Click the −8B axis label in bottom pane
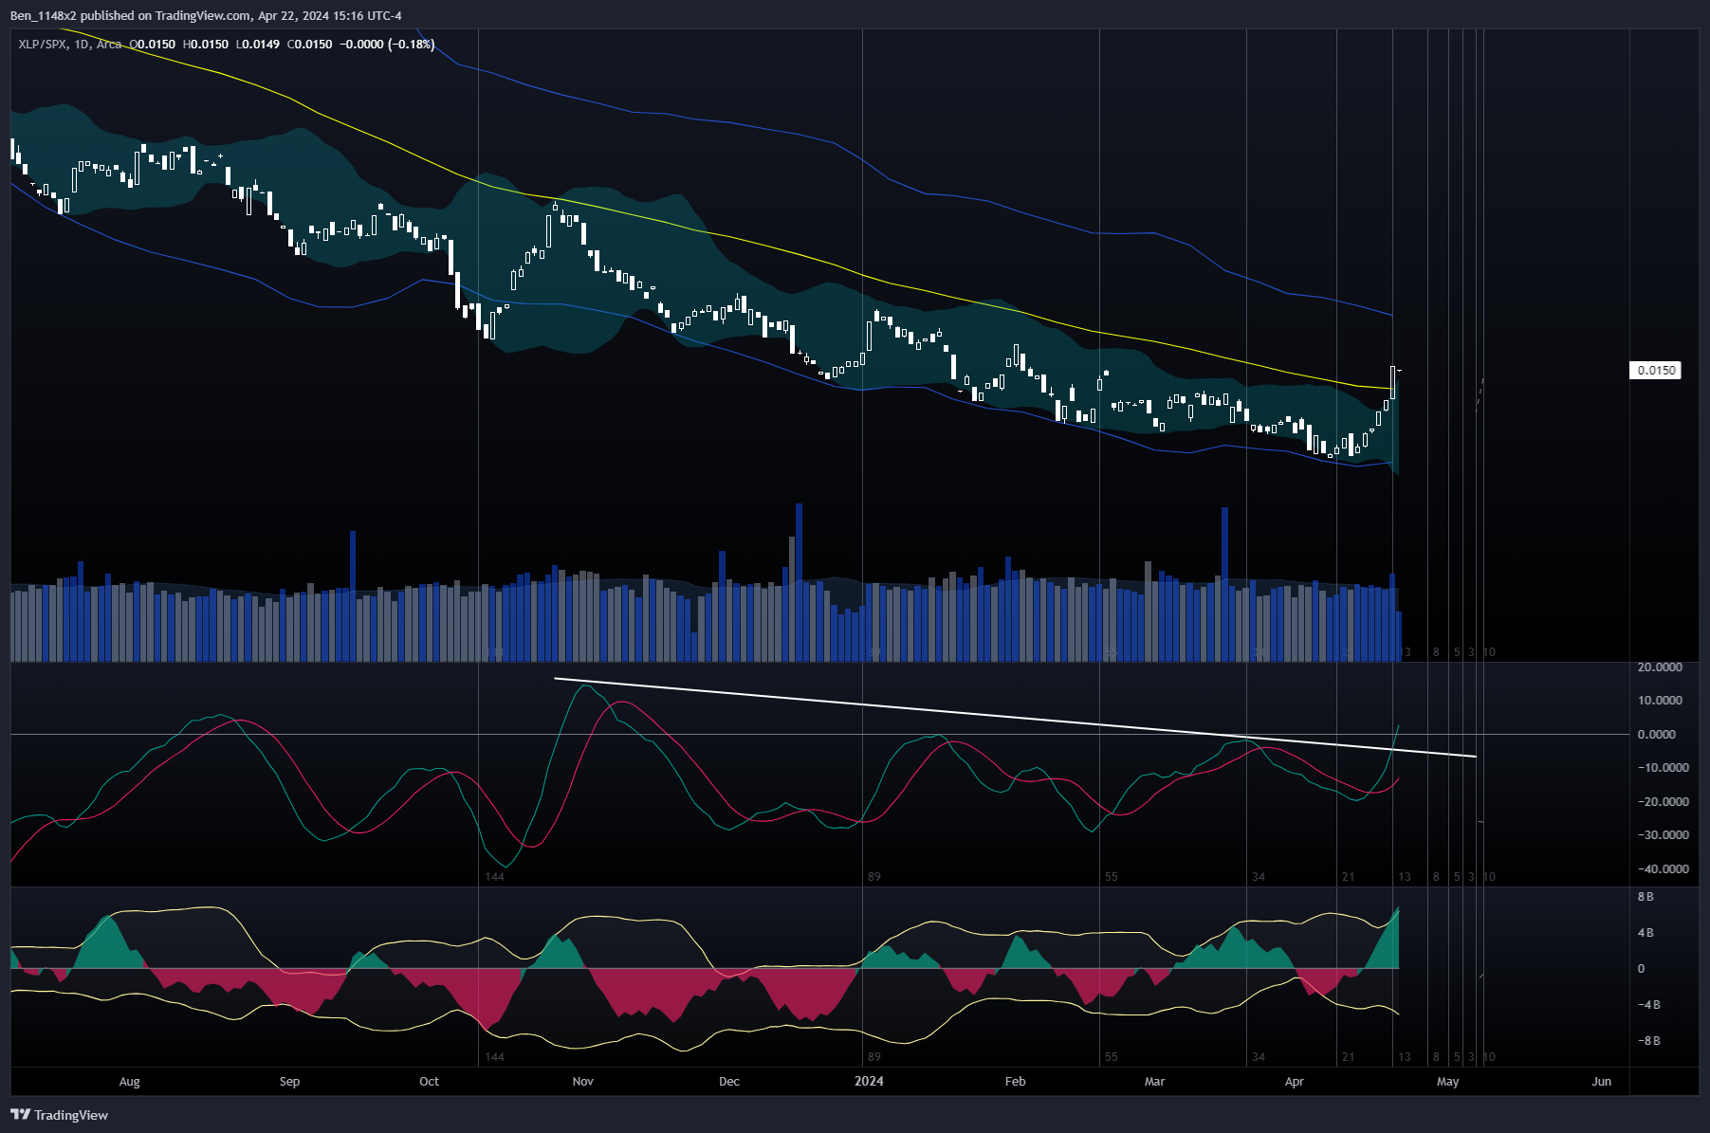Image resolution: width=1710 pixels, height=1133 pixels. point(1648,1041)
